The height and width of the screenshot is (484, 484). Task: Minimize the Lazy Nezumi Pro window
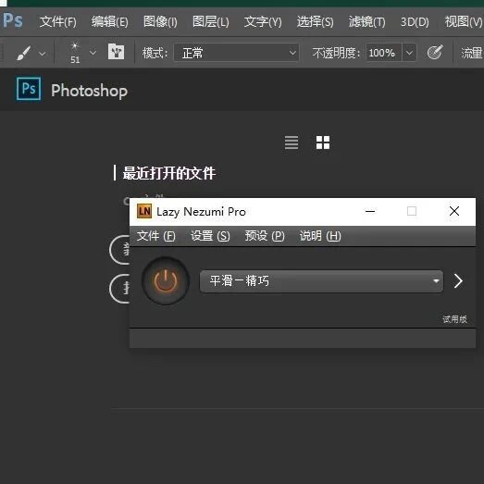[x=370, y=211]
